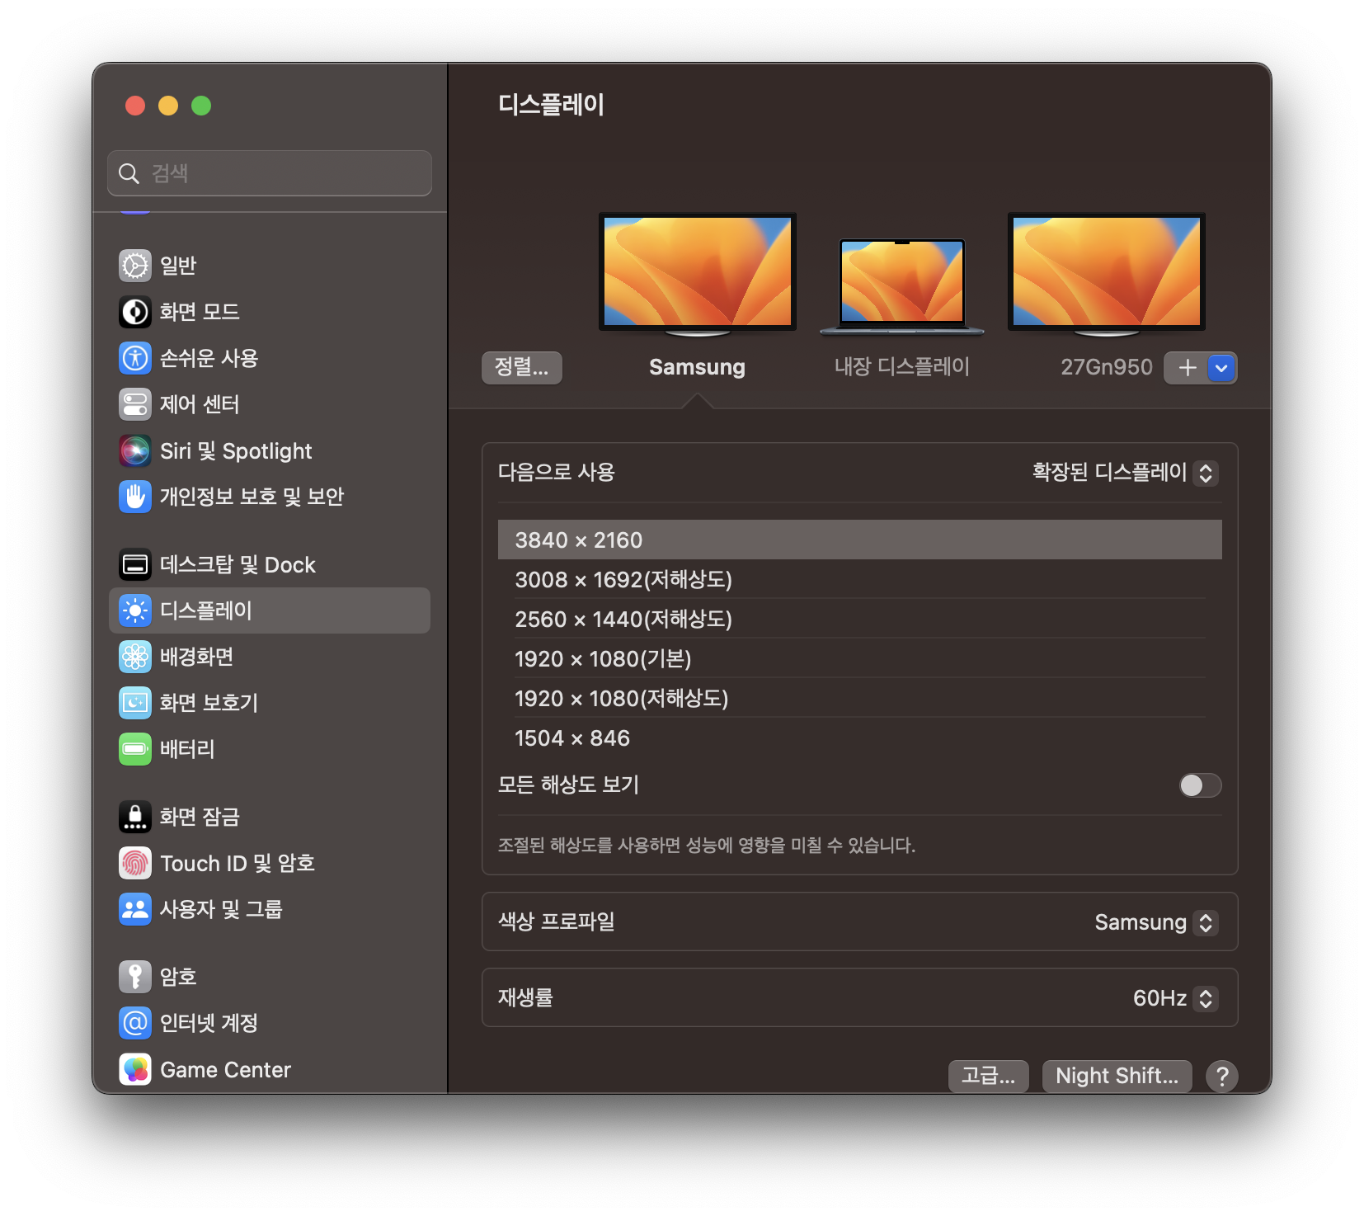The height and width of the screenshot is (1216, 1364).
Task: Open General settings gear icon (일반)
Action: click(x=135, y=266)
